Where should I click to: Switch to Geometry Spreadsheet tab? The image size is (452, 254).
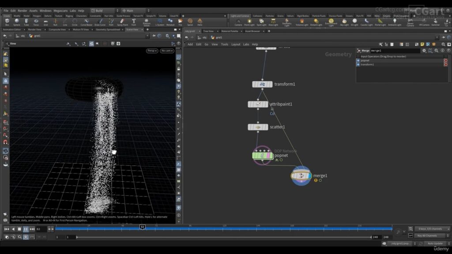(x=108, y=30)
